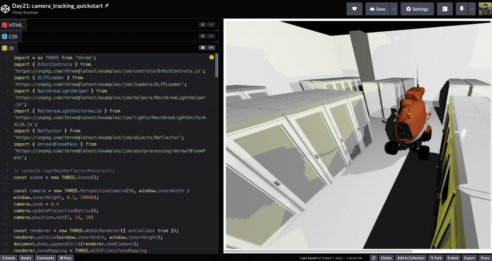This screenshot has height=261, width=492.
Task: Click the CodePen logo icon
Action: click(6, 9)
